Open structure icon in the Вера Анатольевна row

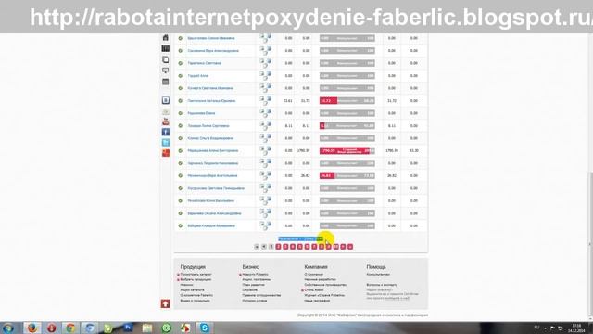pyautogui.click(x=265, y=175)
